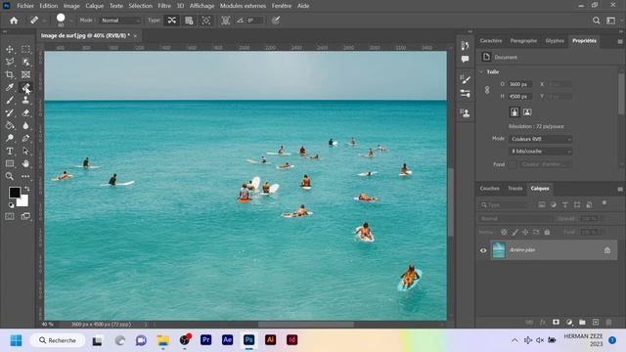Select the Brush tool
This screenshot has height=352, width=626.
click(x=10, y=100)
